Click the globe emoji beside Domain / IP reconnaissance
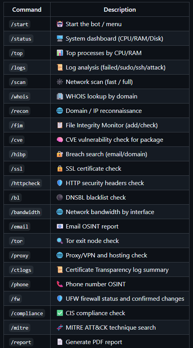This screenshot has height=348, width=193. pyautogui.click(x=60, y=111)
